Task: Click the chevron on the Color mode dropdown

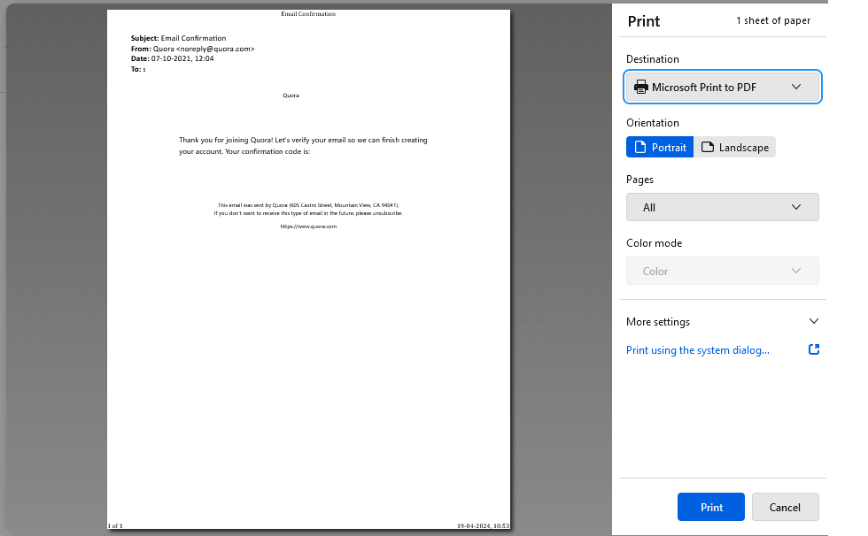Action: 796,271
